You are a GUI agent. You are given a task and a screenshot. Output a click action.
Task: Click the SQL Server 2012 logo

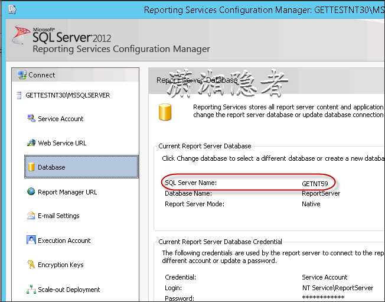pos(61,36)
